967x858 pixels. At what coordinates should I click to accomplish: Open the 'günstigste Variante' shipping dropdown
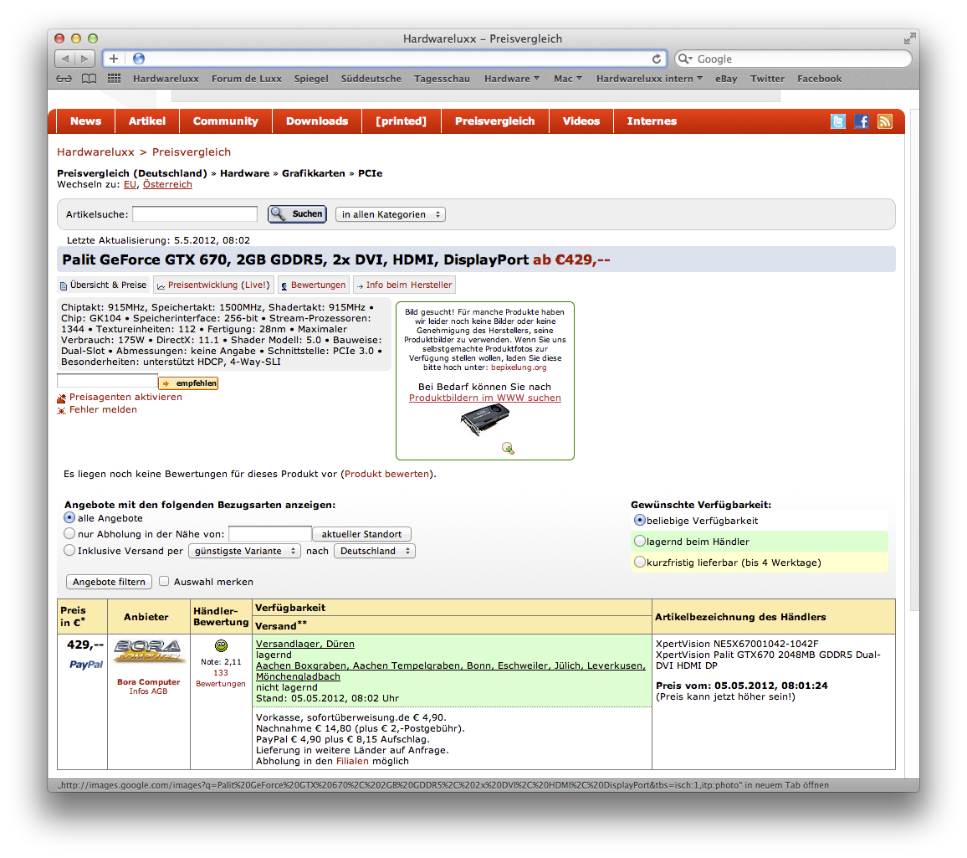tap(245, 551)
